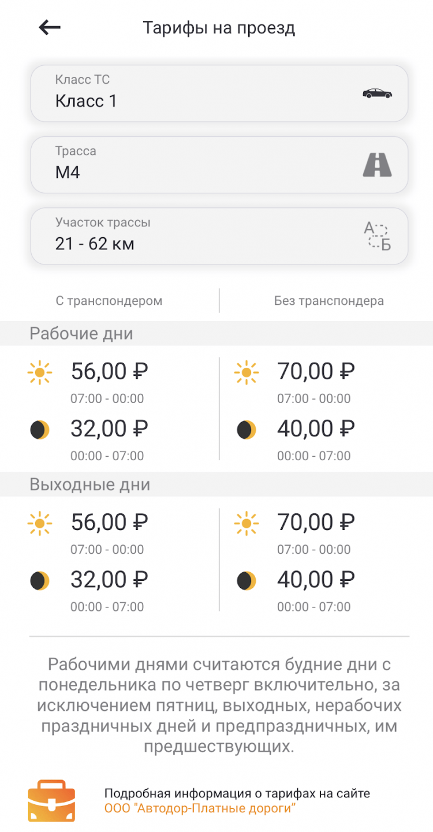Click moon icon beside weekend 32,00 ₽
Viewport: 433px width, 832px height.
(40, 581)
